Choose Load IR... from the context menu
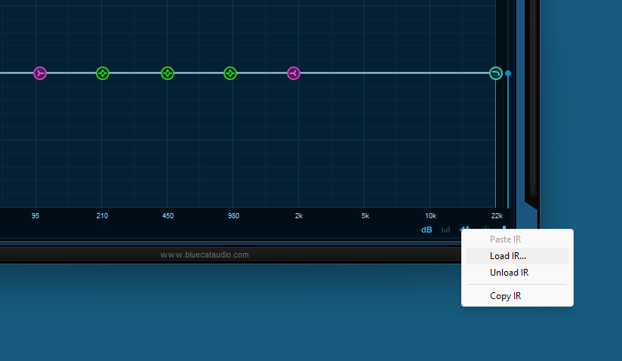The image size is (622, 361). tap(517, 256)
